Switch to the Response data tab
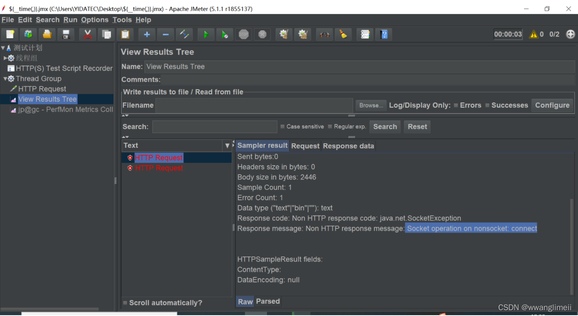The image size is (578, 316). tap(348, 146)
